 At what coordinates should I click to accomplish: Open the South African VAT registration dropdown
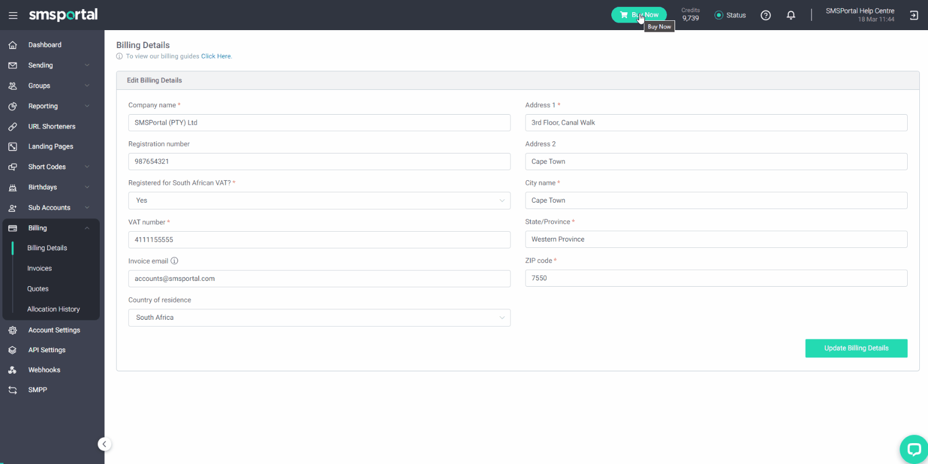[319, 200]
